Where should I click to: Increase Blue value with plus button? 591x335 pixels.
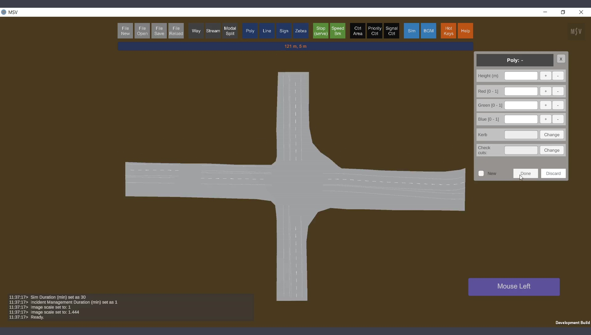(x=545, y=119)
